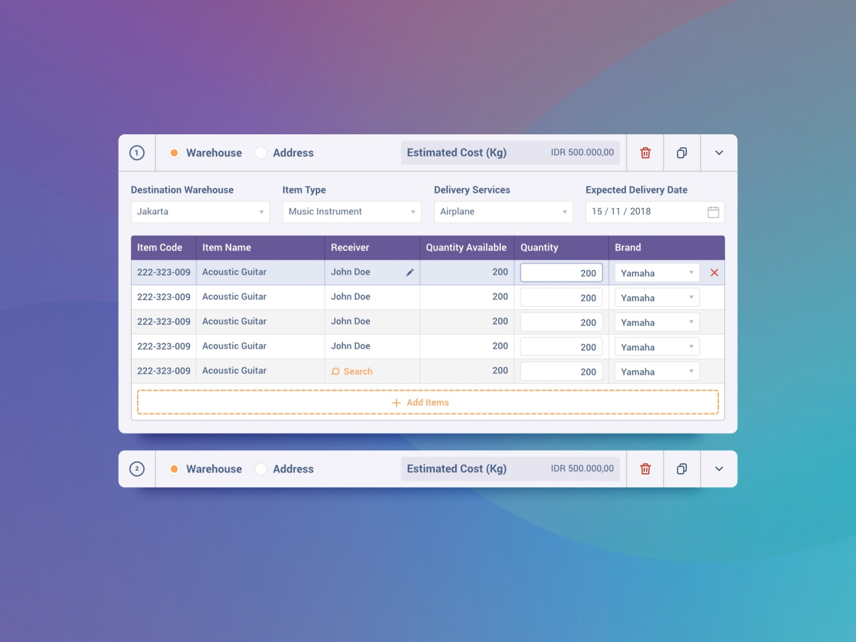The height and width of the screenshot is (642, 856).
Task: Click Quantity field in first row
Action: pos(562,273)
